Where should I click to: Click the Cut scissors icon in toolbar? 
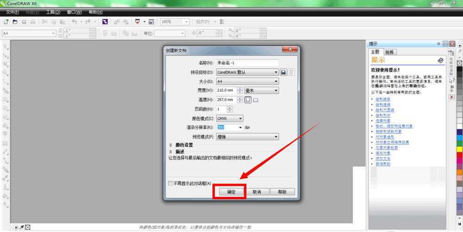[x=44, y=22]
